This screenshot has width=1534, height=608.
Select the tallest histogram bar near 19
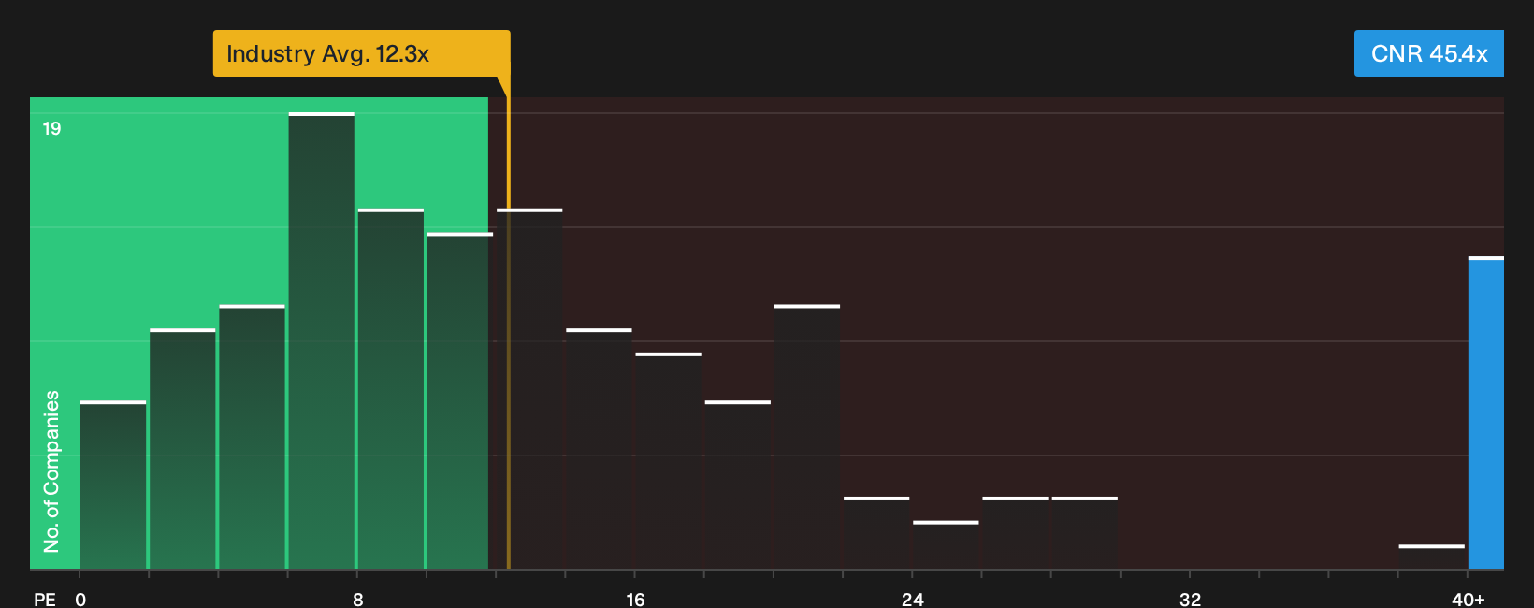pyautogui.click(x=322, y=340)
